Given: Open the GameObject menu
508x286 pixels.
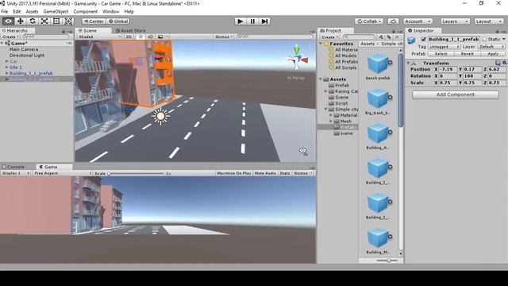Looking at the screenshot, I should point(56,11).
